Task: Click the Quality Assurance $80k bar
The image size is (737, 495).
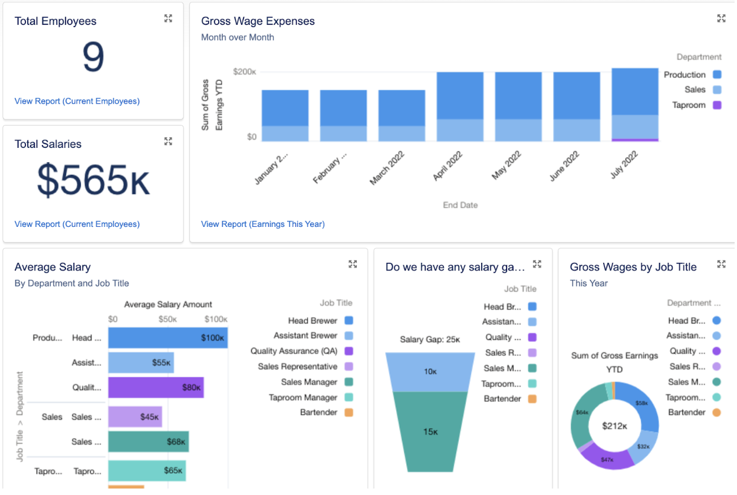Action: tap(156, 388)
